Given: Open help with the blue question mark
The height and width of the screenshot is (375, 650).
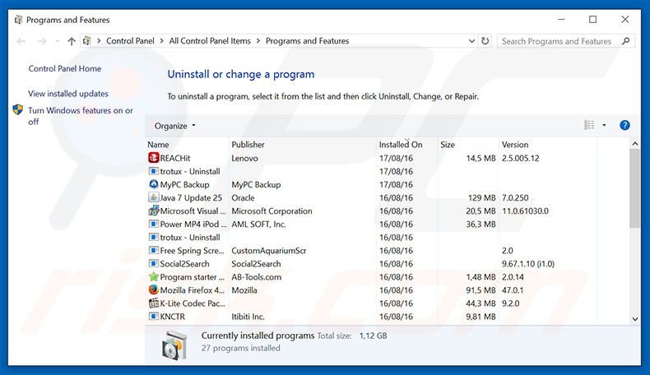Looking at the screenshot, I should (x=624, y=125).
